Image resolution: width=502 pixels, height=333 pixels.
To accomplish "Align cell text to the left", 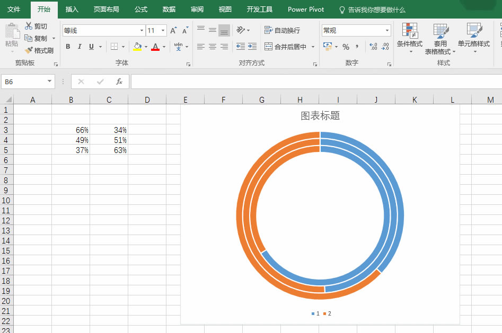I will pos(201,47).
